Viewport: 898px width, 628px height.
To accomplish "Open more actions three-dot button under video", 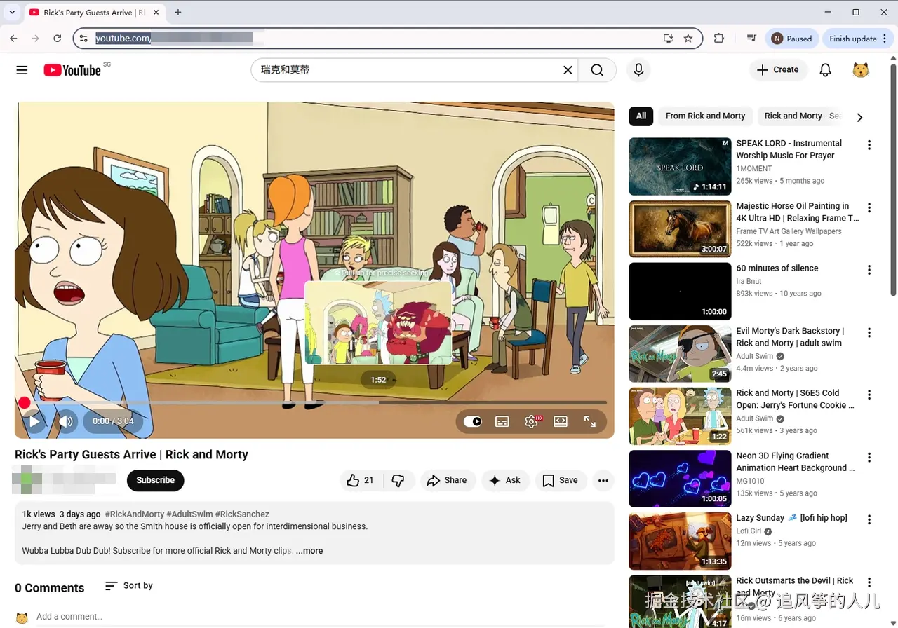I will (x=603, y=480).
